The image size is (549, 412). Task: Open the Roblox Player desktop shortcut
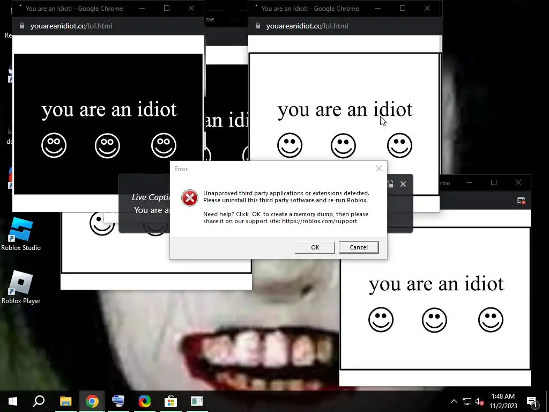point(21,288)
